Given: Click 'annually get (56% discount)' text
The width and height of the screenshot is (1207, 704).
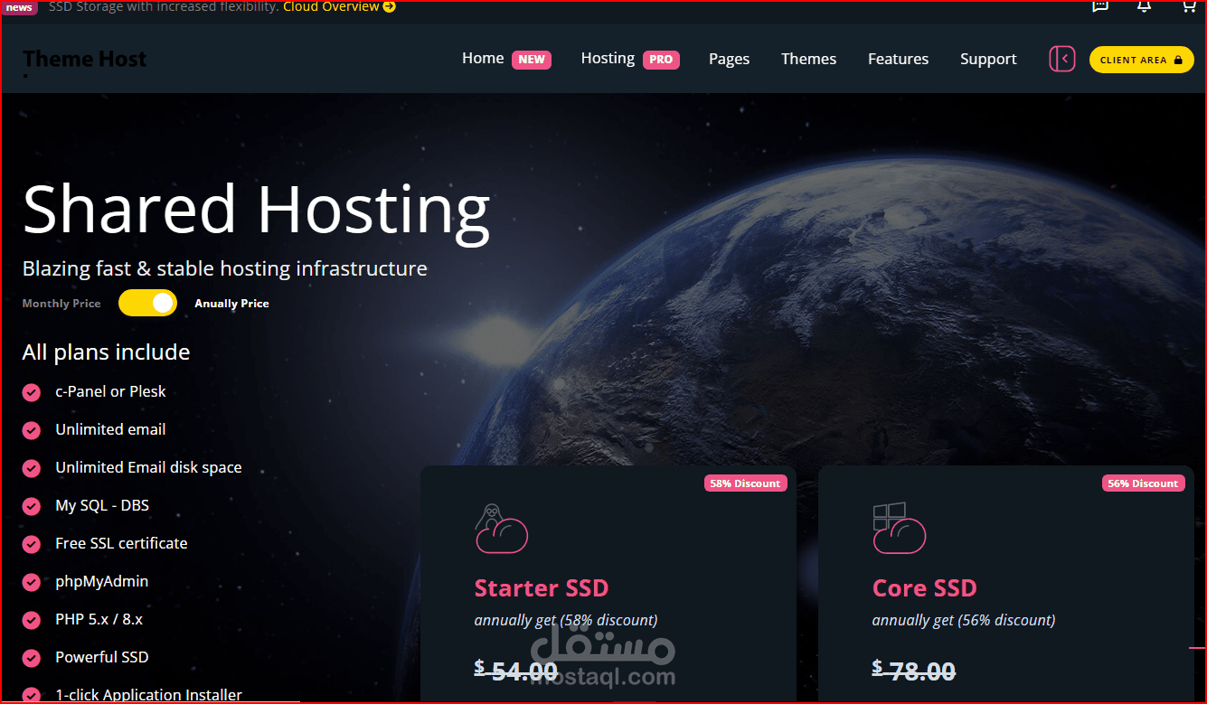Looking at the screenshot, I should coord(964,620).
